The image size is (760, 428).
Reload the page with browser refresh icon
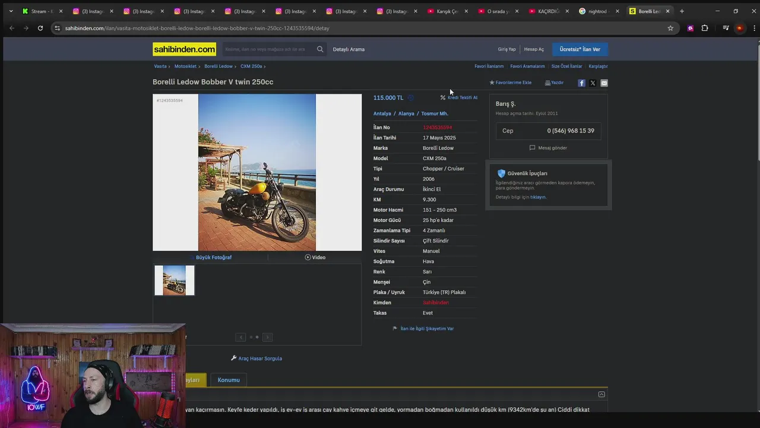(x=40, y=28)
